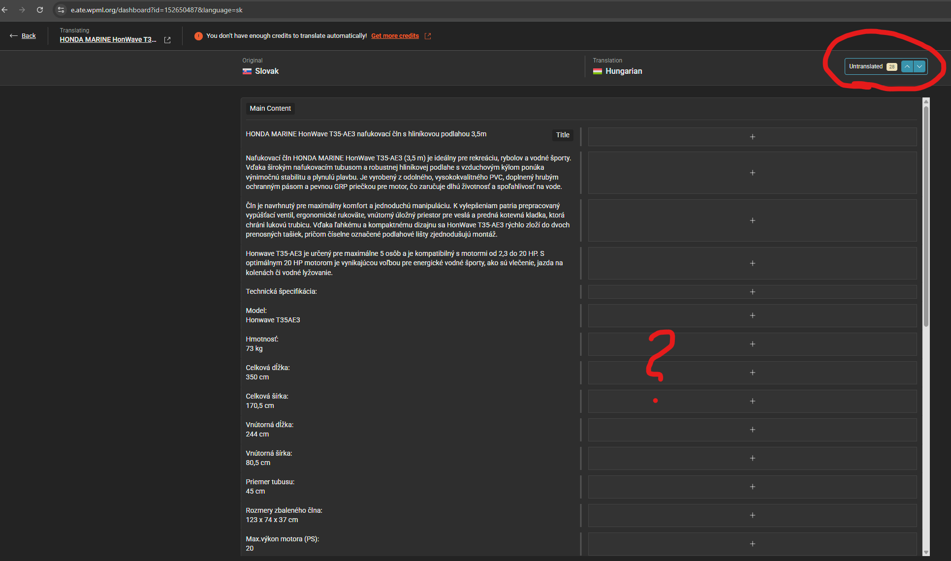Go back with browser back arrow
Viewport: 951px width, 561px height.
(x=5, y=10)
